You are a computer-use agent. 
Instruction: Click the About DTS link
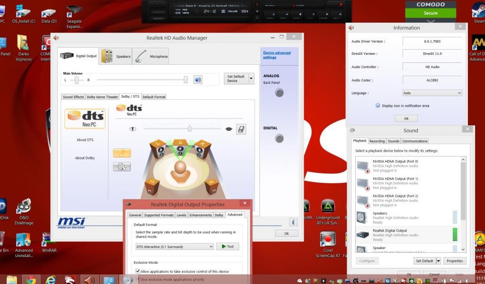(85, 140)
